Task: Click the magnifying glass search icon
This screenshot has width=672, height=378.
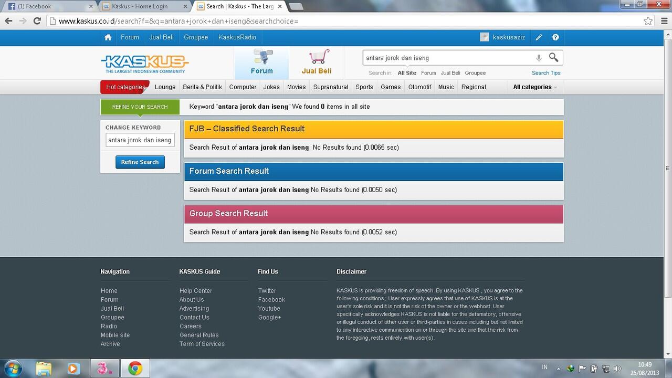Action: tap(554, 57)
